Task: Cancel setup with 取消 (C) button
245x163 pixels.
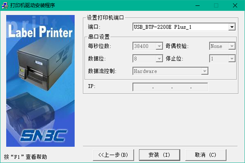Action: click(206, 155)
